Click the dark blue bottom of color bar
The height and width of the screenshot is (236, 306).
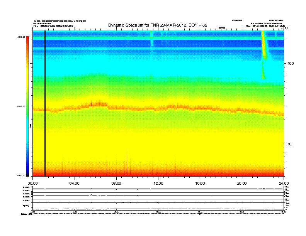pyautogui.click(x=27, y=171)
